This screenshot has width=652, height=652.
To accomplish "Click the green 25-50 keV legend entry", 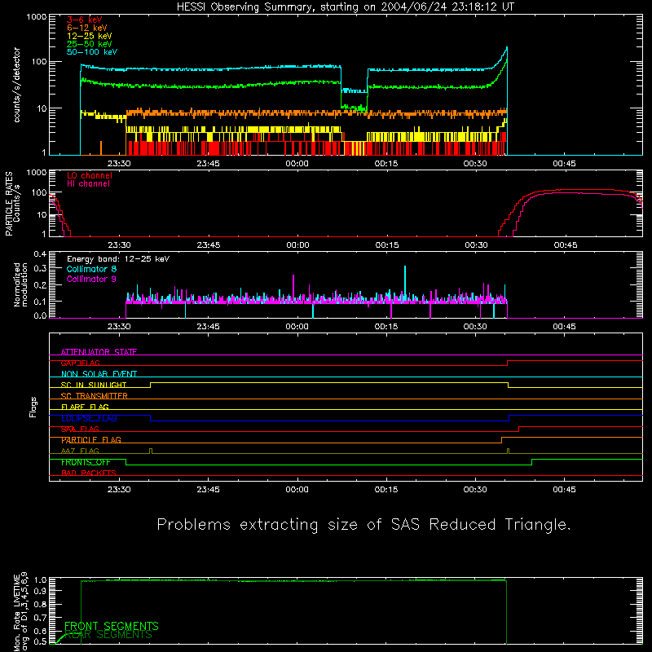I will pyautogui.click(x=90, y=44).
